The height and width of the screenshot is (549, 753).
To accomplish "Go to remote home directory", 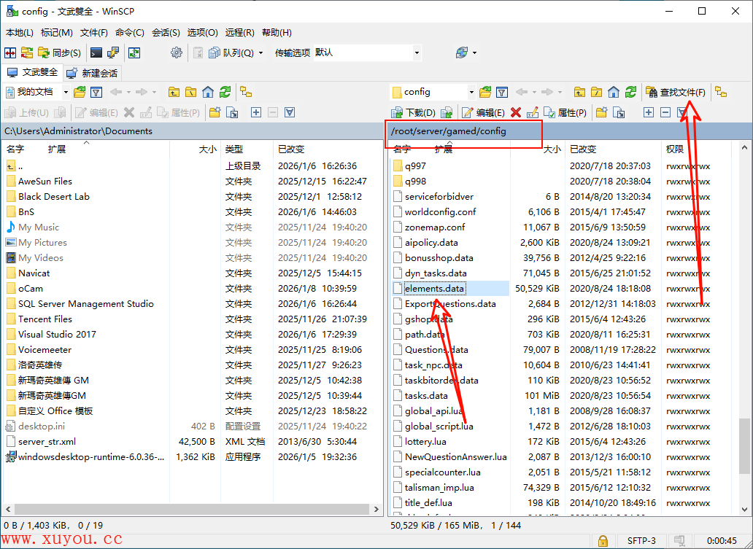I will tap(614, 92).
